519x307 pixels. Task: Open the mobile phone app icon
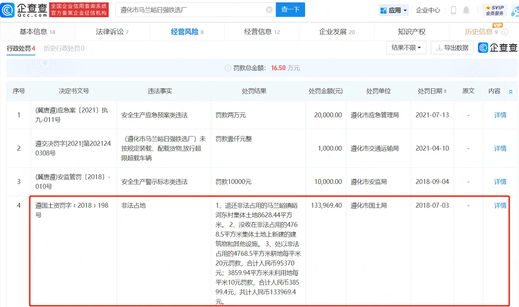(453, 10)
